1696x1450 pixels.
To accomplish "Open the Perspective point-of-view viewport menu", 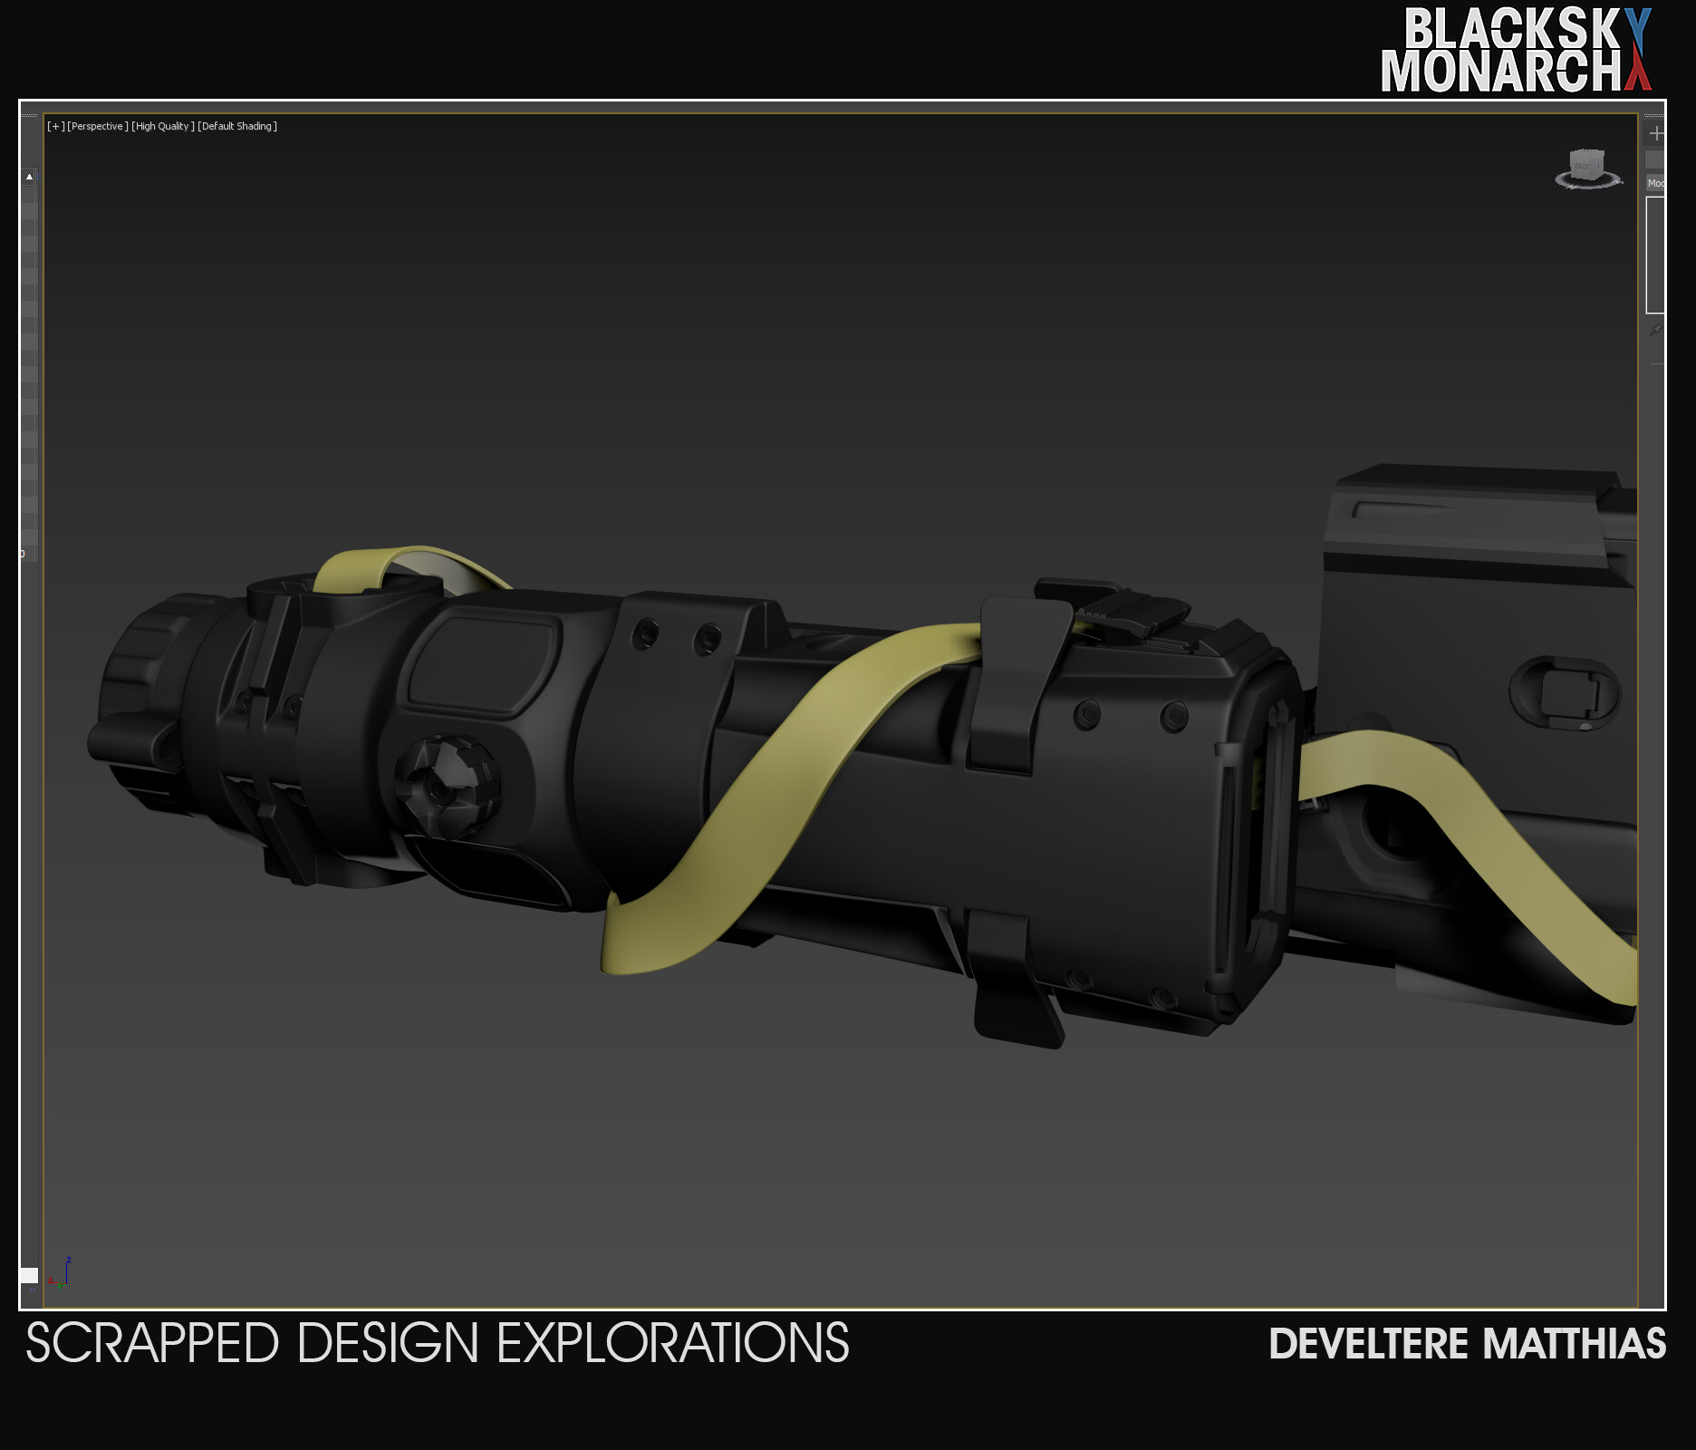I will pos(98,126).
